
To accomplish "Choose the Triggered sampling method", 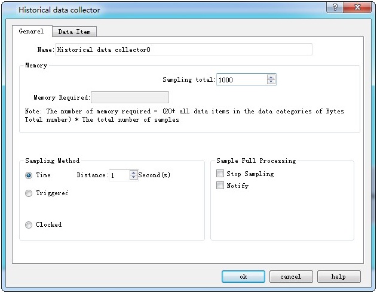I will coord(29,193).
